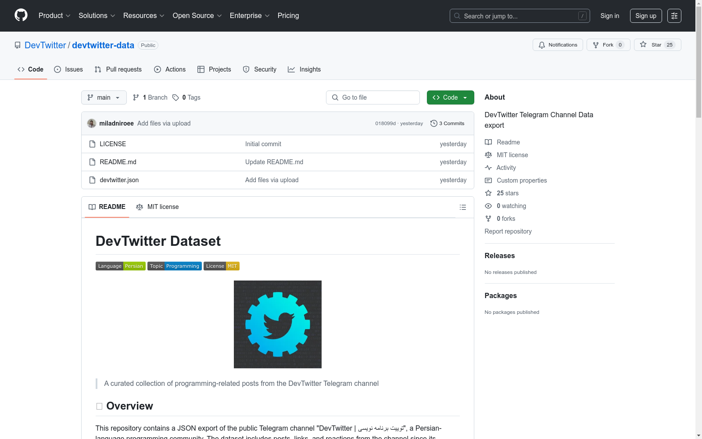702x439 pixels.
Task: Click the DevTwitter gear logo image
Action: point(278,324)
